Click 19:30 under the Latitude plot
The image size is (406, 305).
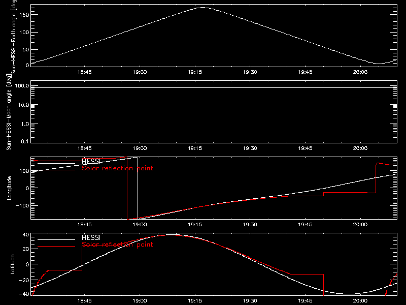click(x=250, y=301)
